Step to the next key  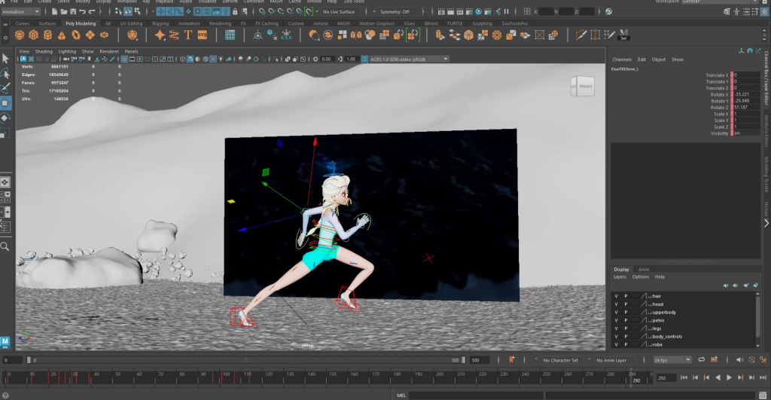pos(741,377)
